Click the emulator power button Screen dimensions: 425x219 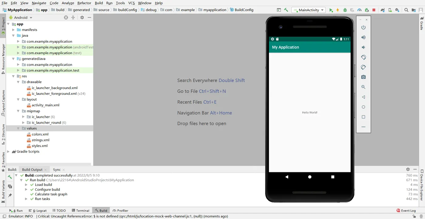(363, 27)
